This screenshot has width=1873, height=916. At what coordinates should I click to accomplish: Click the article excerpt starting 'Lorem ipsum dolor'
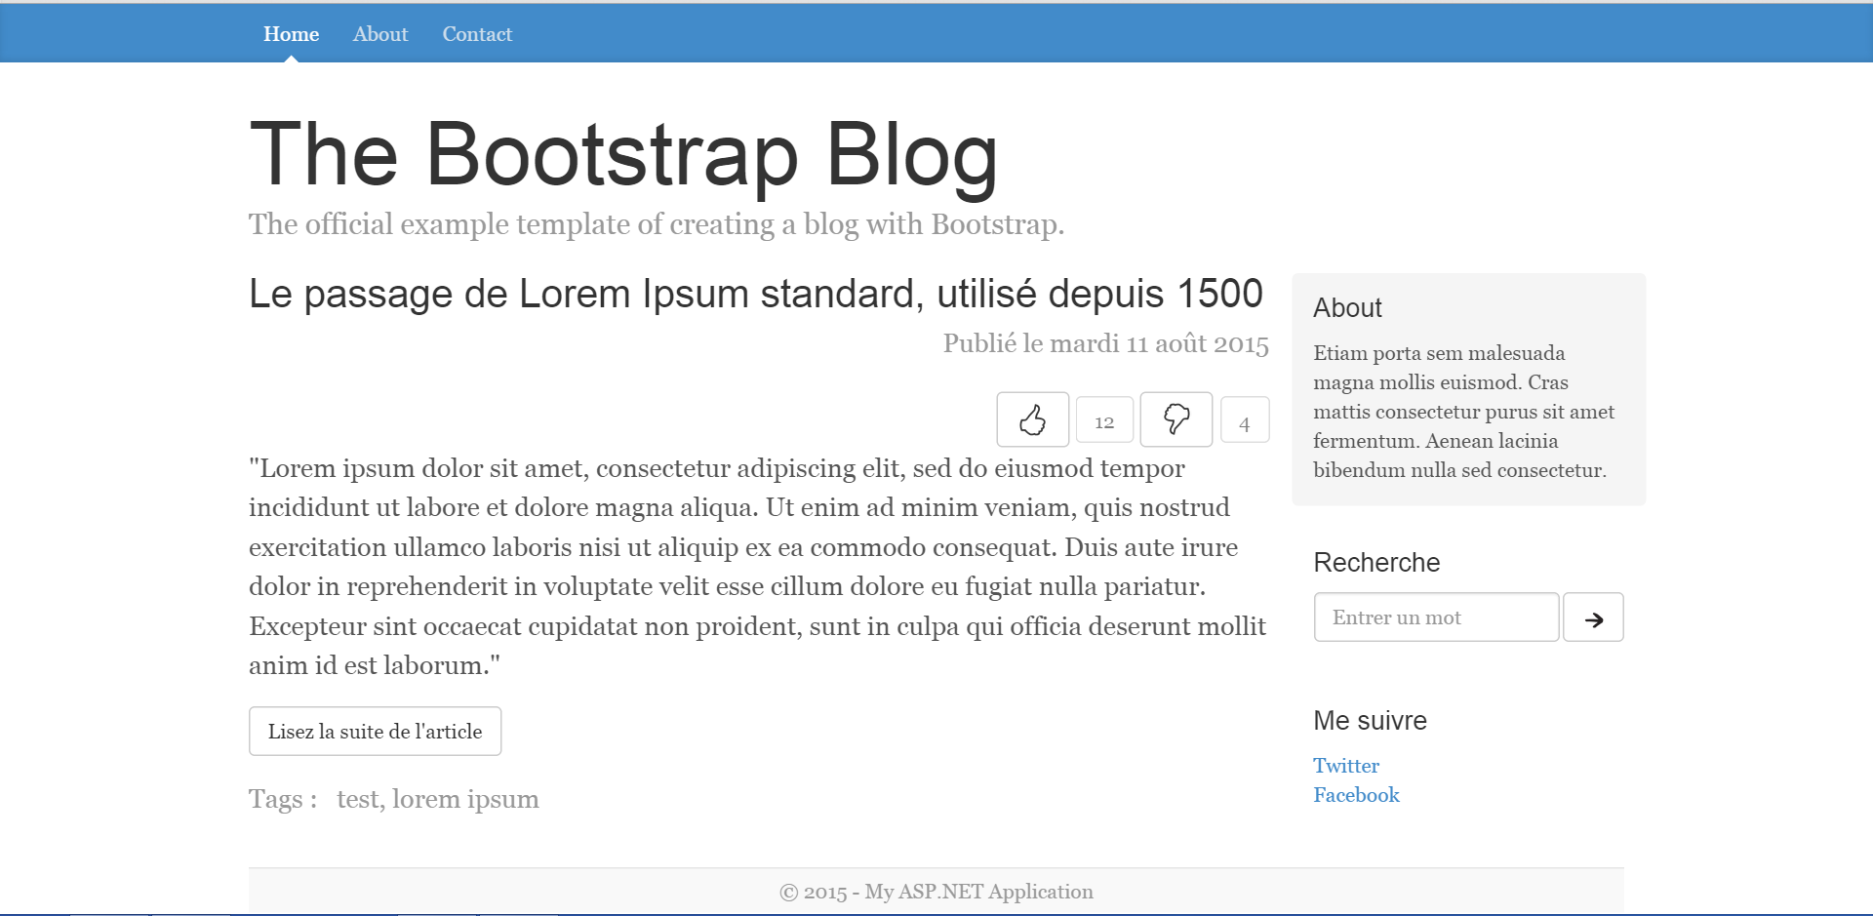point(758,567)
